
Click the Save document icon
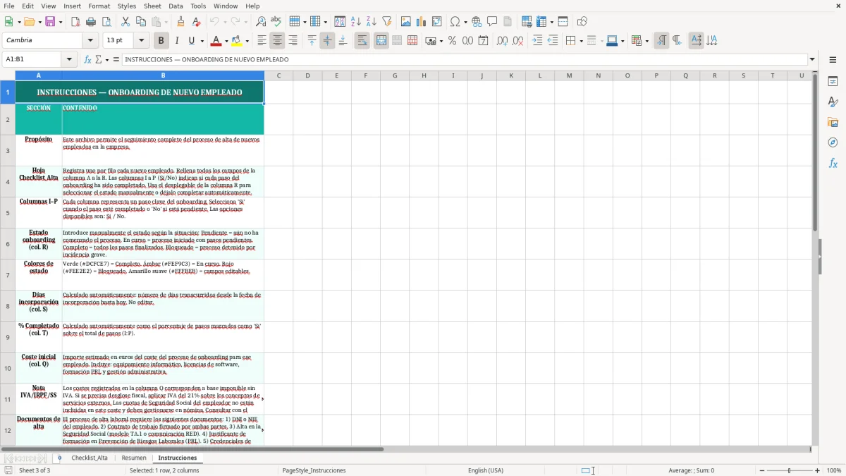tap(50, 22)
